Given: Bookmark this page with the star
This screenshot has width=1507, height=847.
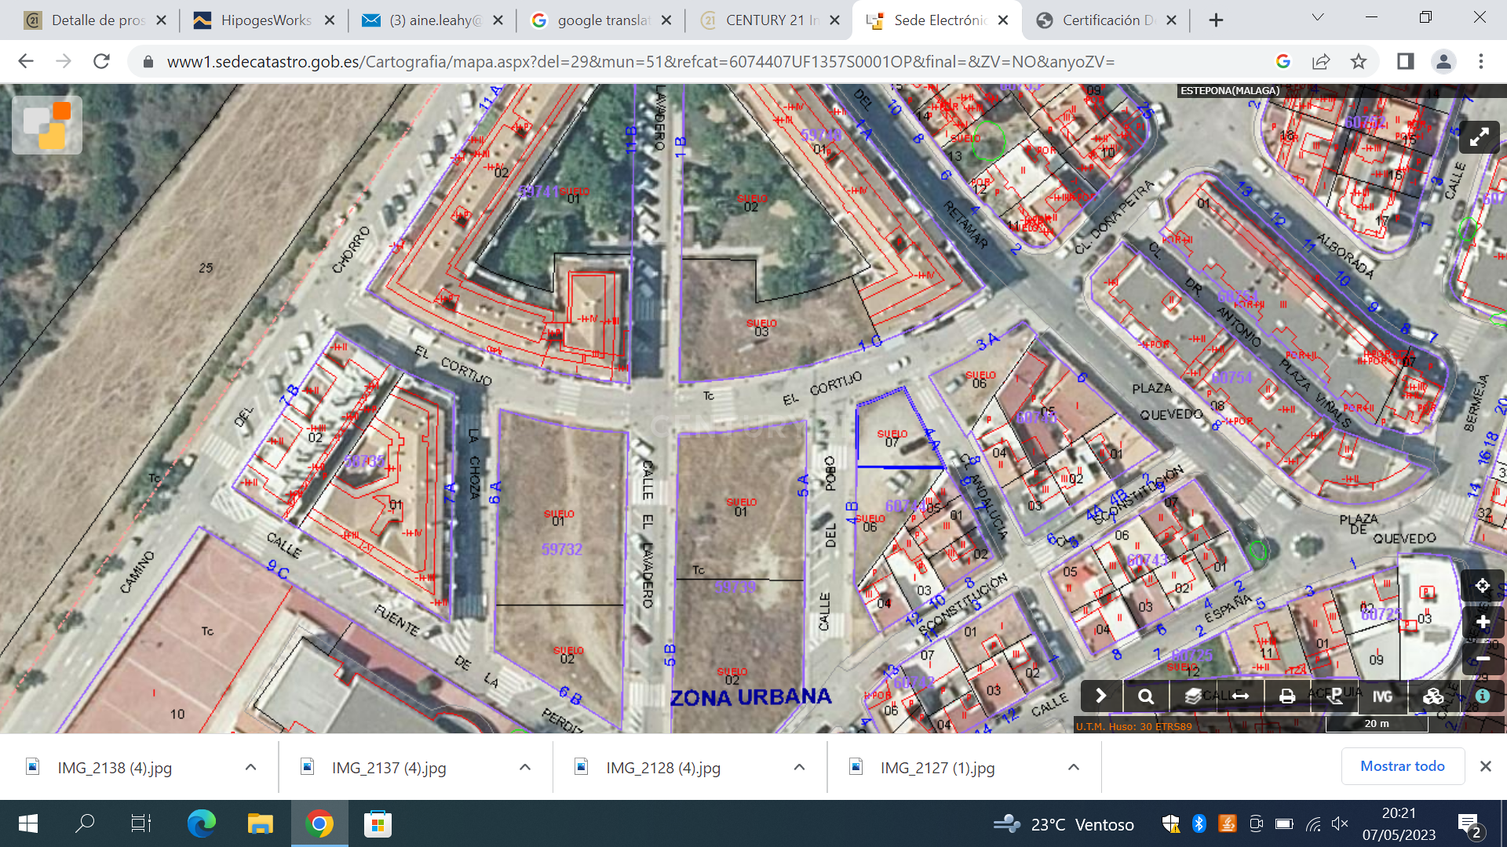Looking at the screenshot, I should pyautogui.click(x=1359, y=61).
